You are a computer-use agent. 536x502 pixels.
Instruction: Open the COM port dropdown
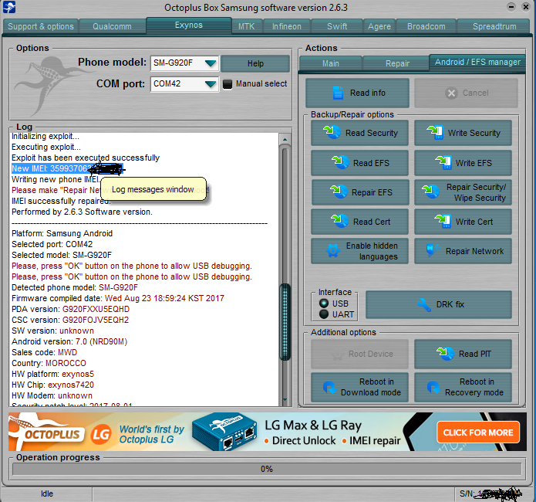pos(211,84)
